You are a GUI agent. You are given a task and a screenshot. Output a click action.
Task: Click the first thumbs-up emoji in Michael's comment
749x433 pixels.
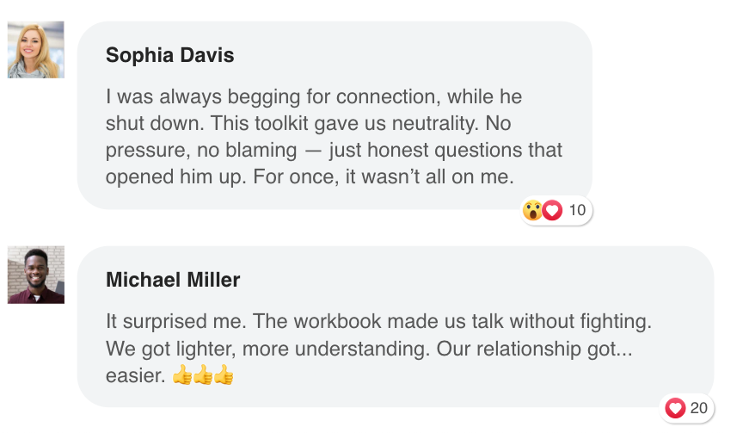182,375
